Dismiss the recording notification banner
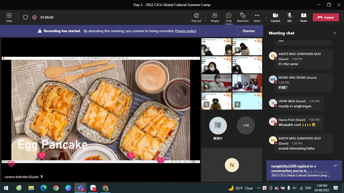Screen dimensions: 344x193 coord(249,31)
